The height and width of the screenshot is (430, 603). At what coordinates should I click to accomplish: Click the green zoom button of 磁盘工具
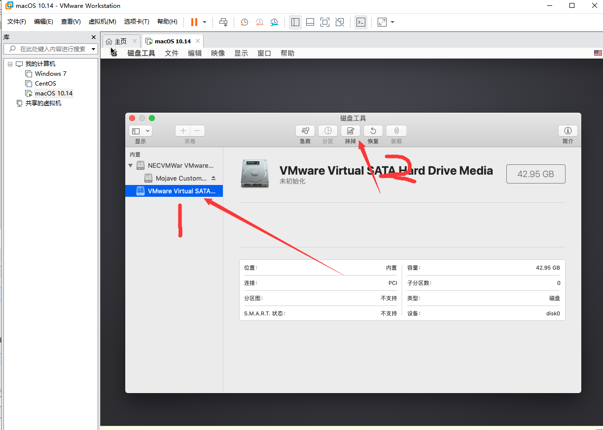tap(152, 118)
